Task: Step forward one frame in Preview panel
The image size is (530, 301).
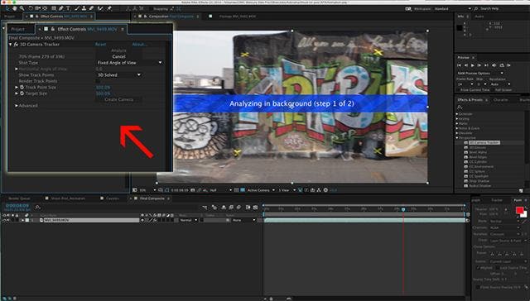Action: 479,65
